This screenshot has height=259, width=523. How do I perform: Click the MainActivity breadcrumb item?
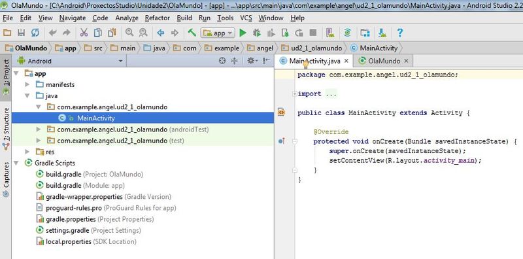tap(374, 48)
